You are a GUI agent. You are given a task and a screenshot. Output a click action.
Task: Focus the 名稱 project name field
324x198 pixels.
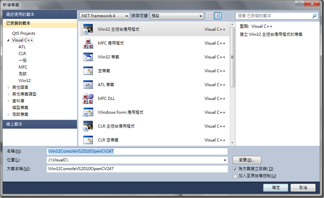(x=137, y=151)
